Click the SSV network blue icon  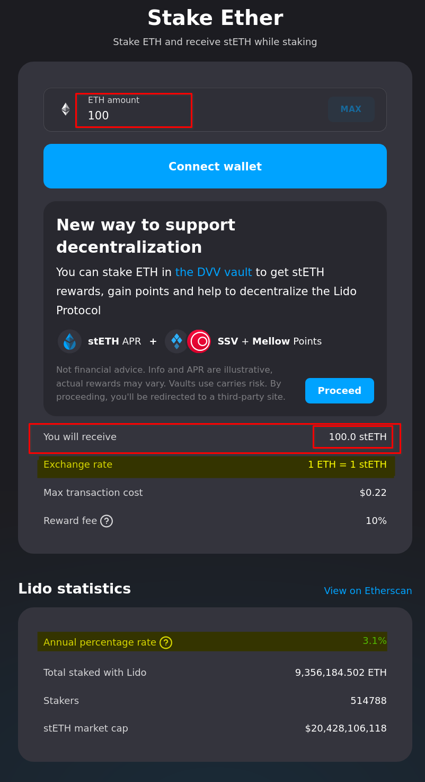[176, 341]
